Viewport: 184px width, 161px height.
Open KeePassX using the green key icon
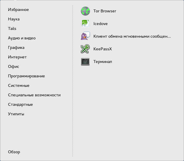coord(85,49)
